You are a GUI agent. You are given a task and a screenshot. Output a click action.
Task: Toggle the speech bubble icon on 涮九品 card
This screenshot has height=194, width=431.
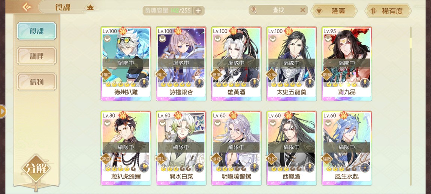[x=328, y=39]
